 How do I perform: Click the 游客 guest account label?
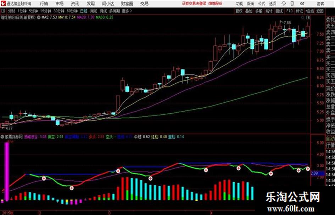click(x=320, y=4)
